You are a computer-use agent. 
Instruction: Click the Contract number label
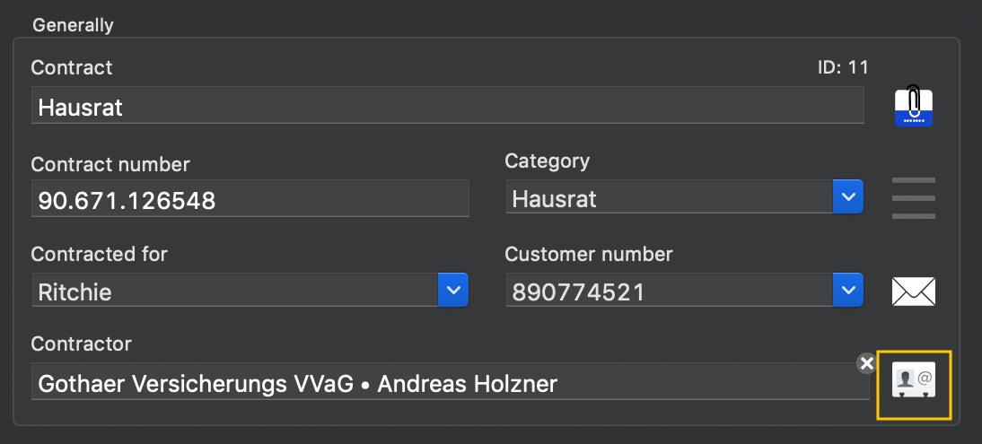[110, 165]
